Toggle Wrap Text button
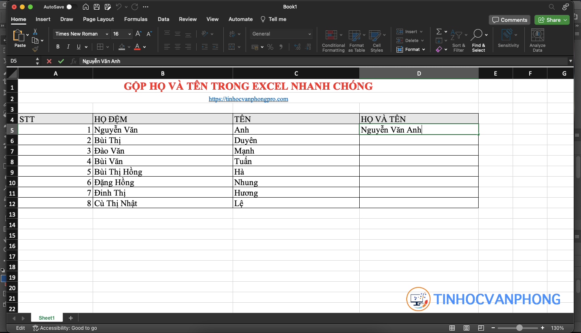 pos(232,34)
